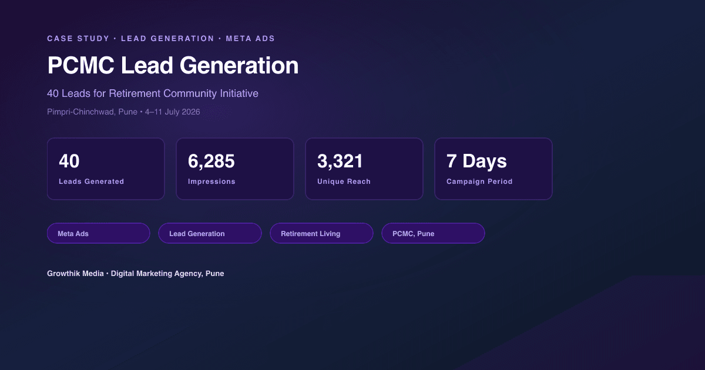Image resolution: width=705 pixels, height=370 pixels.
Task: Click the PCMC Lead Generation heading
Action: coord(173,65)
